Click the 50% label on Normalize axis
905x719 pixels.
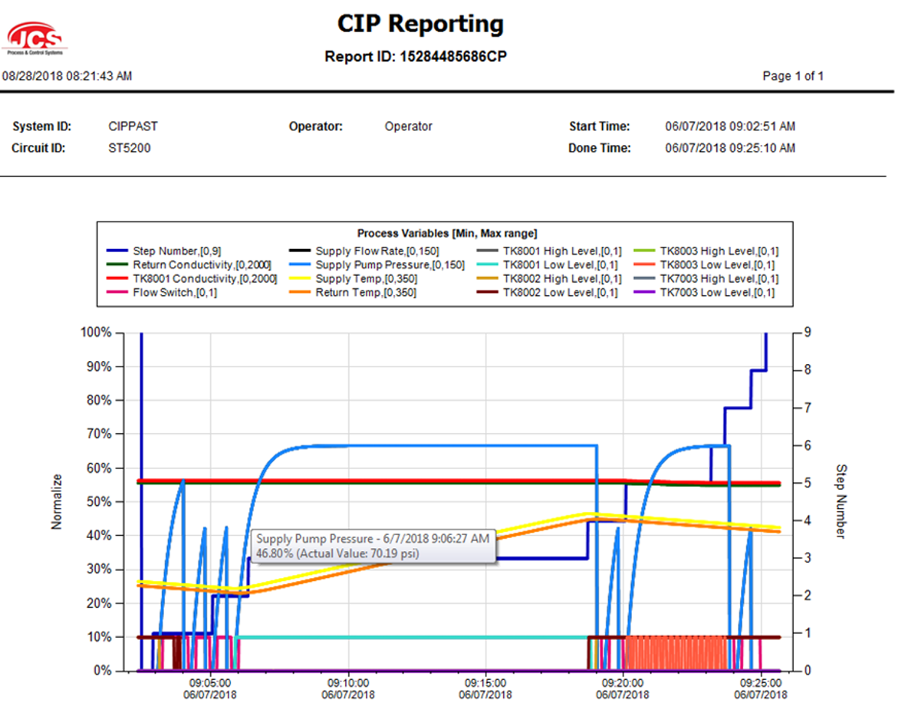[99, 502]
